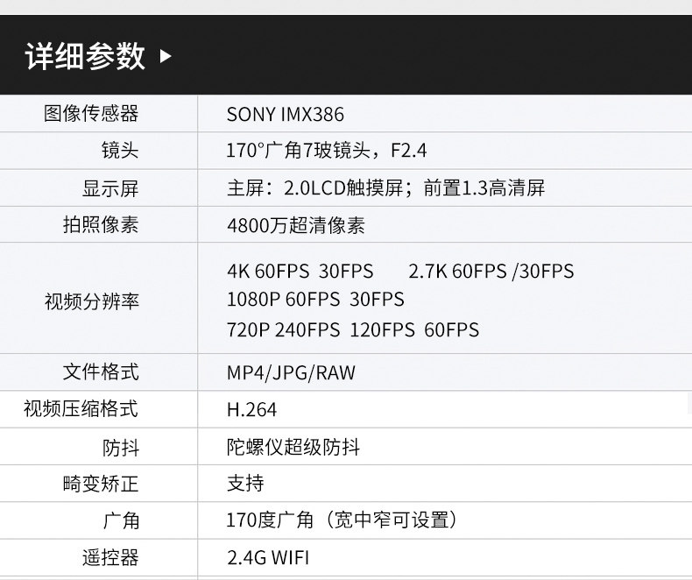Screen dimensions: 692x580
Task: Select the 视频压缩格式 row label
Action: pyautogui.click(x=81, y=409)
